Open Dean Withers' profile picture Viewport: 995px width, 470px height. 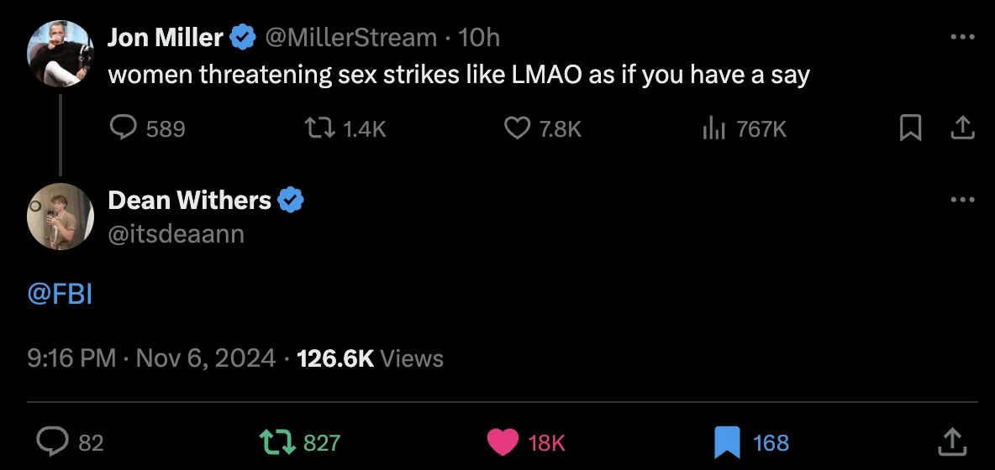(x=61, y=217)
